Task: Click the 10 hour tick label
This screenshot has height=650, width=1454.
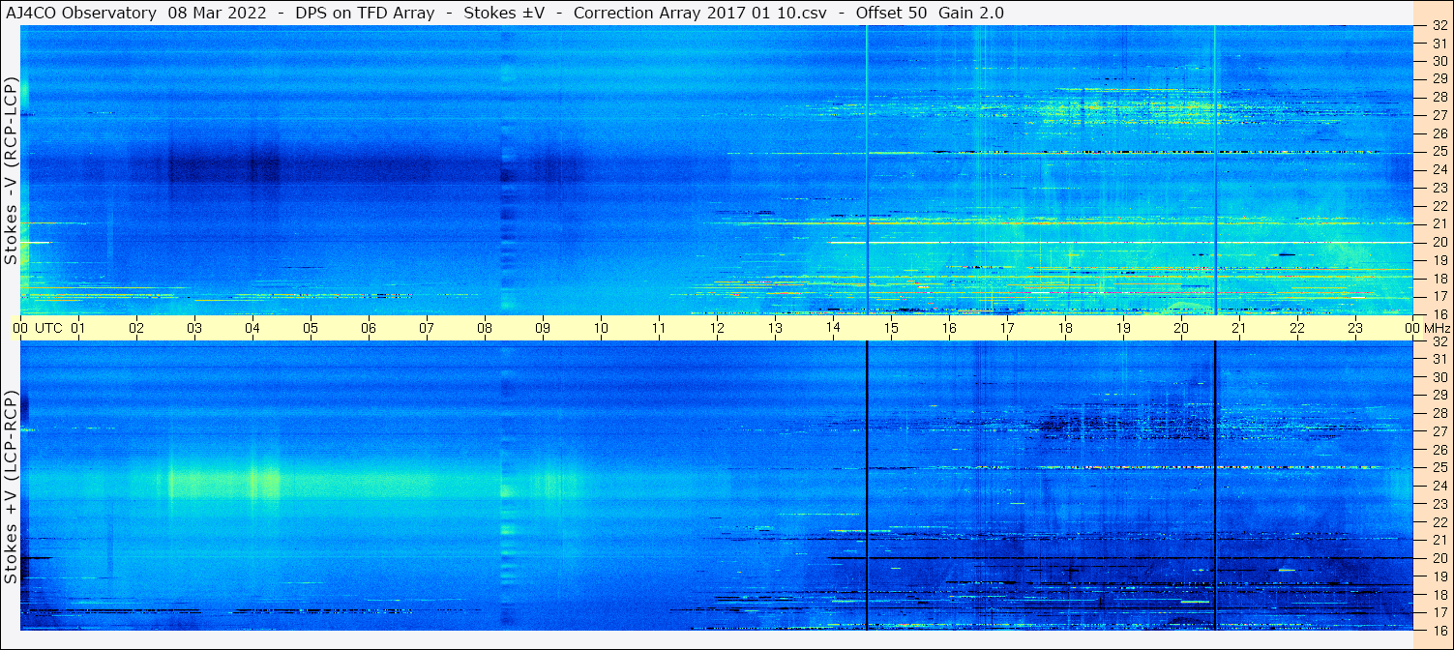Action: [x=601, y=328]
